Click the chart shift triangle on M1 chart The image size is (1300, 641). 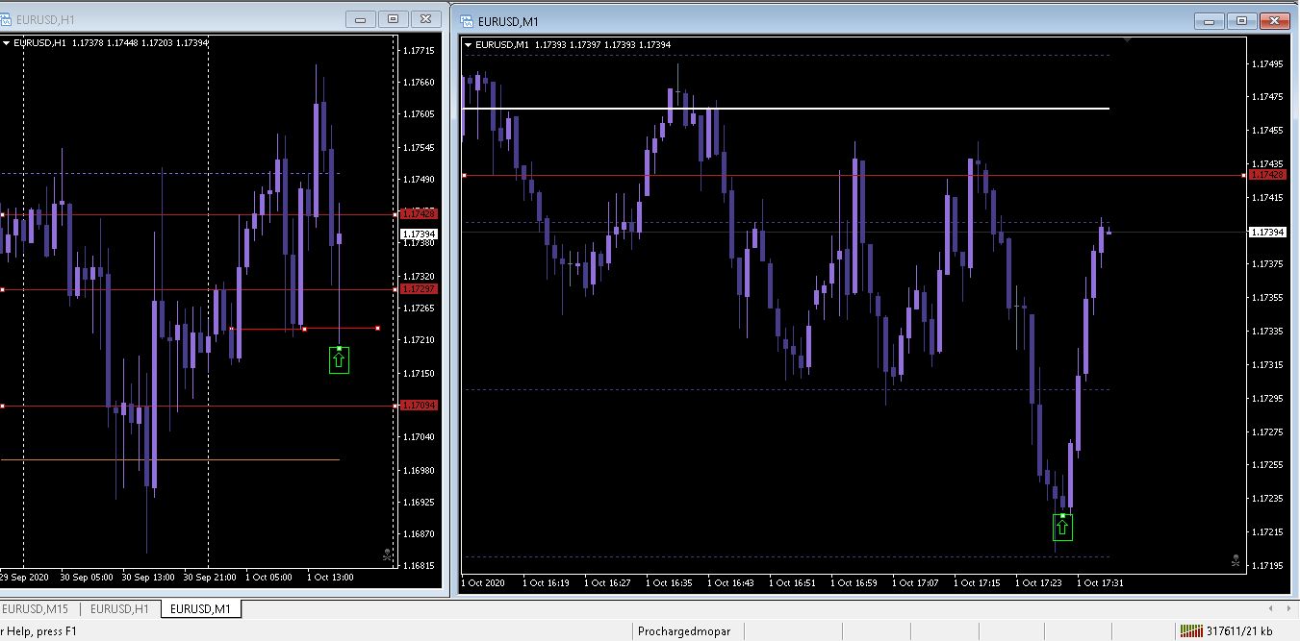coord(1127,41)
